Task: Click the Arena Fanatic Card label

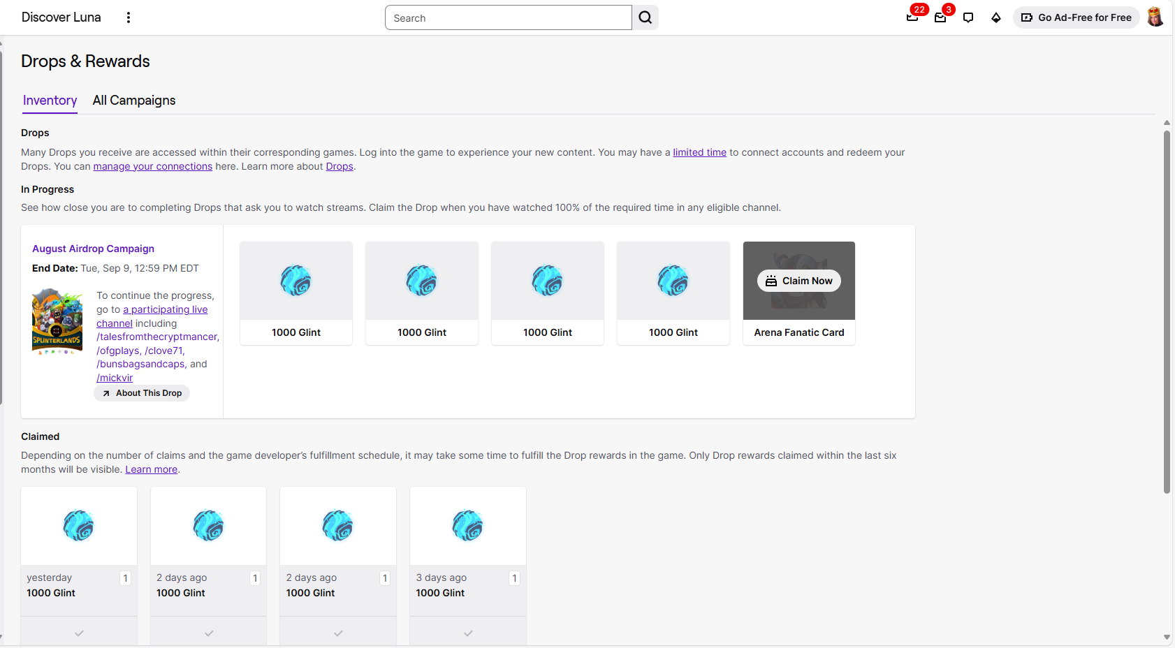Action: (799, 332)
